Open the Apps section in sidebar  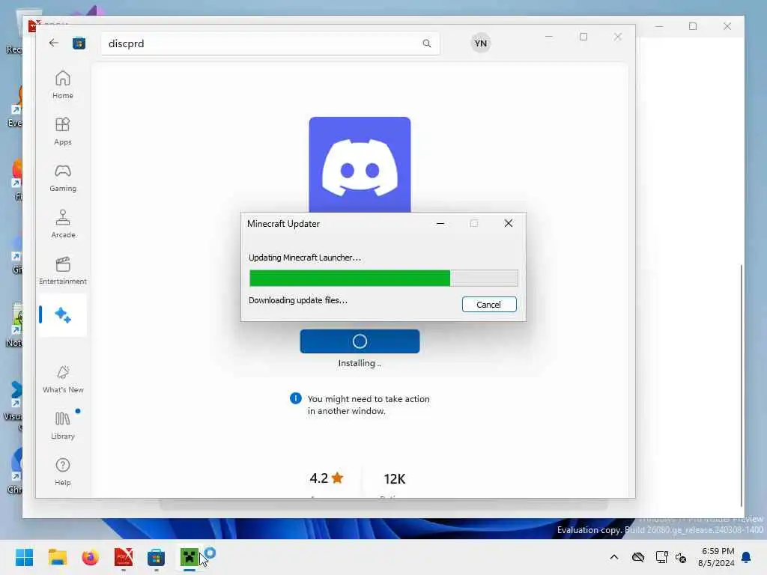click(63, 131)
